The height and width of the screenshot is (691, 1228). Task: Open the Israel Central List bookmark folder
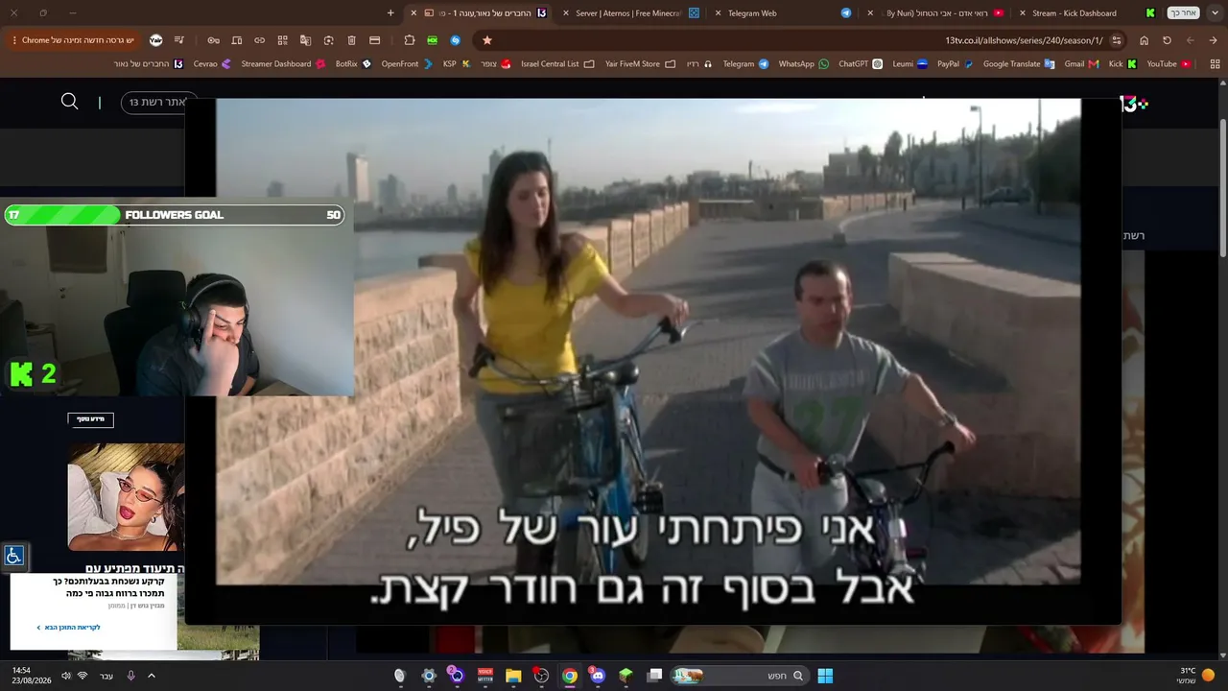(x=557, y=64)
